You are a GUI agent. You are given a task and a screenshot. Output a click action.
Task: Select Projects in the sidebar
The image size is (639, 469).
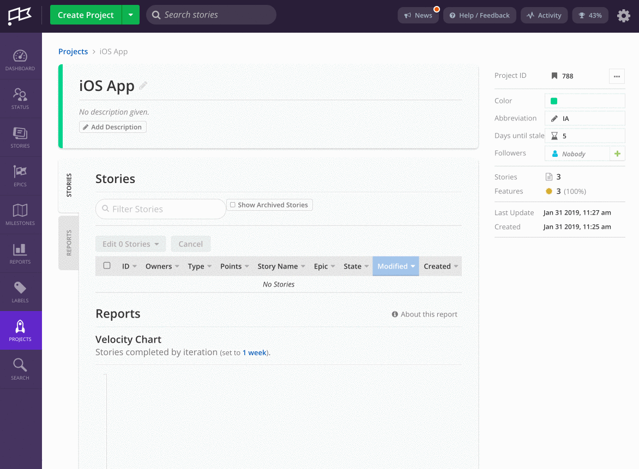(20, 331)
